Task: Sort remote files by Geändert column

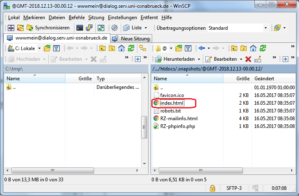Action: [270, 78]
